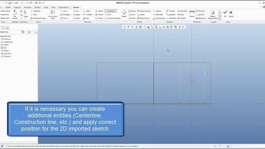
Task: Apply the Symmetric constraint
Action: point(182,11)
